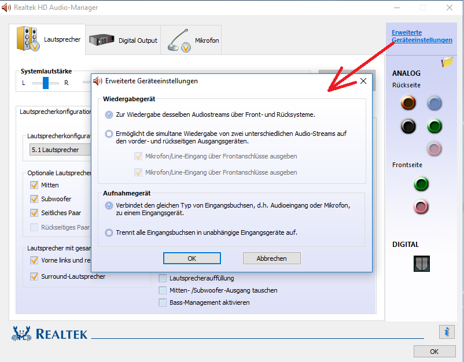Toggle the Subwoofer checkbox
The image size is (464, 362).
pos(34,199)
